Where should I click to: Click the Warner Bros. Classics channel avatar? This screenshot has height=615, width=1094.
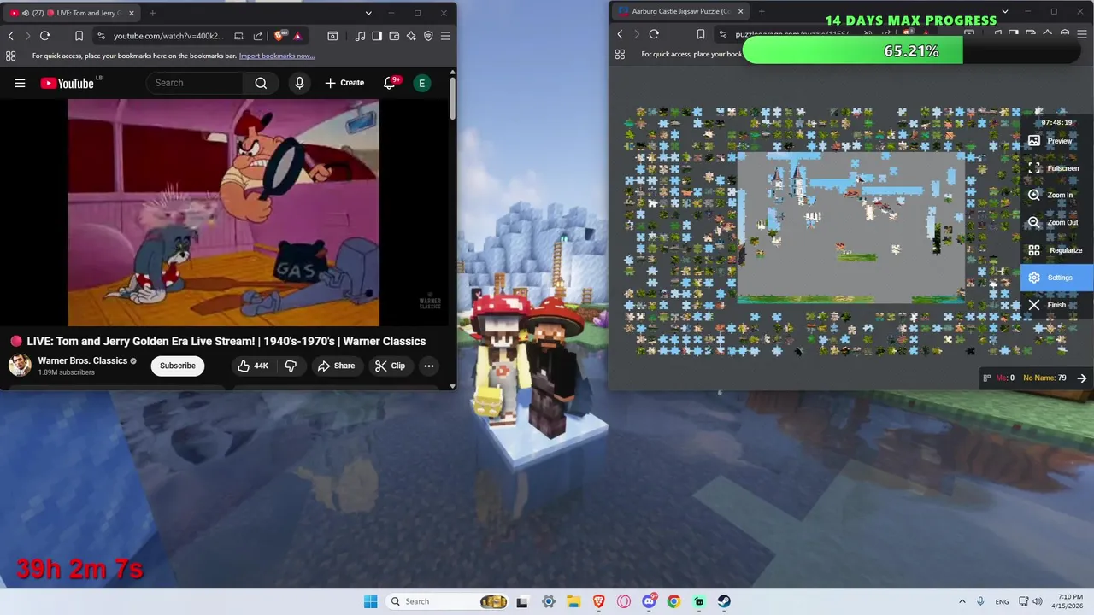(x=20, y=366)
